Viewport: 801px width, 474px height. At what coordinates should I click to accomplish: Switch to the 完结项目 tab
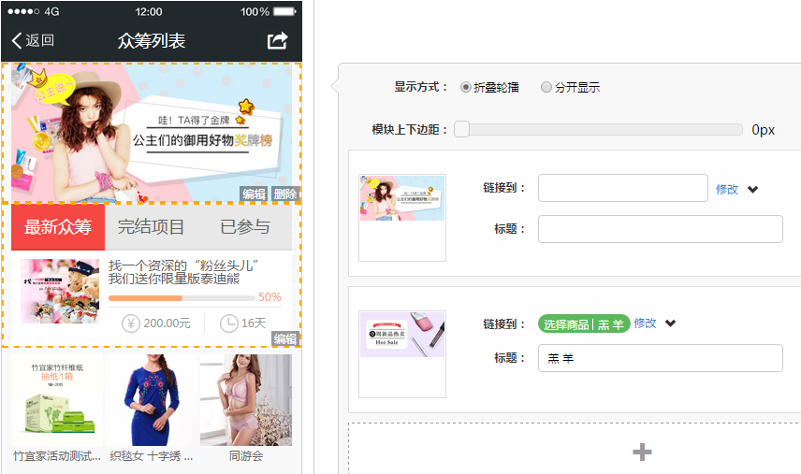151,227
